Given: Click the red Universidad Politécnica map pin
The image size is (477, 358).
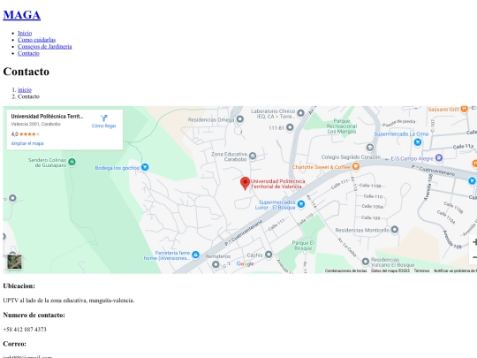Looking at the screenshot, I should pos(245,183).
